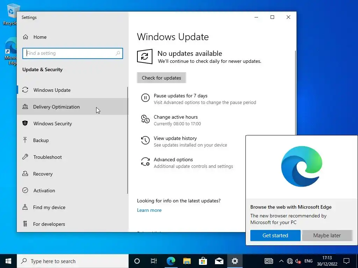Click the gear-sync icon beside Advanced options
Screen dimensions: 358x268
(145, 162)
